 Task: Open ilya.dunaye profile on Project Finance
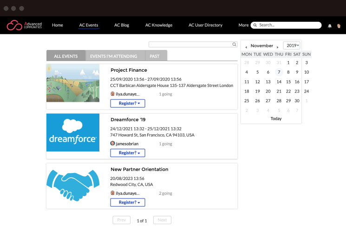click(x=128, y=94)
